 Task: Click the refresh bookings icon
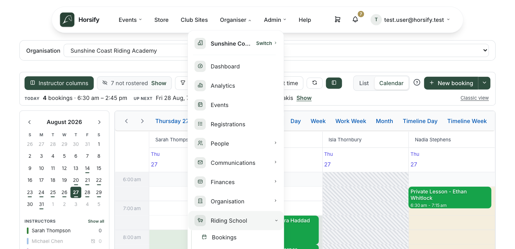pos(314,83)
